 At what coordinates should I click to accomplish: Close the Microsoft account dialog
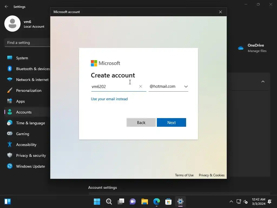tap(220, 12)
